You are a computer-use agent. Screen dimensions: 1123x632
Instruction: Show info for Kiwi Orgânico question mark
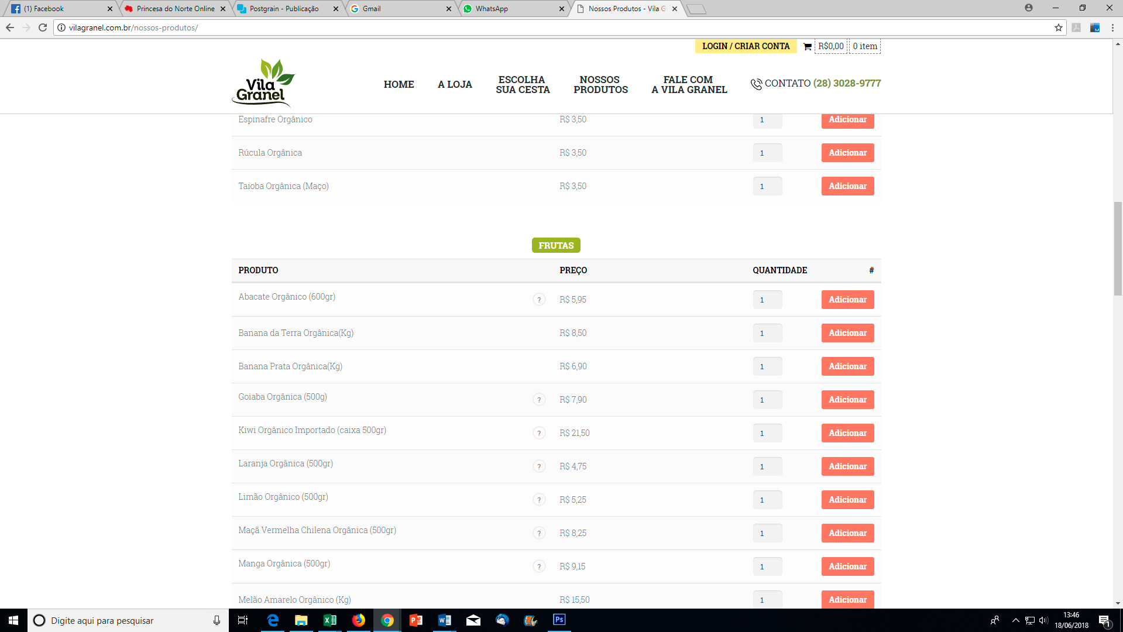point(539,433)
